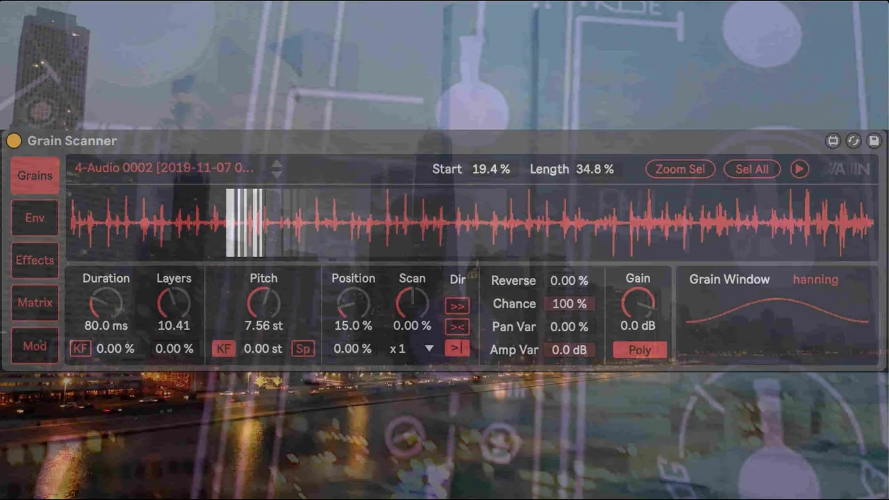Select the >| direction button

(x=457, y=348)
